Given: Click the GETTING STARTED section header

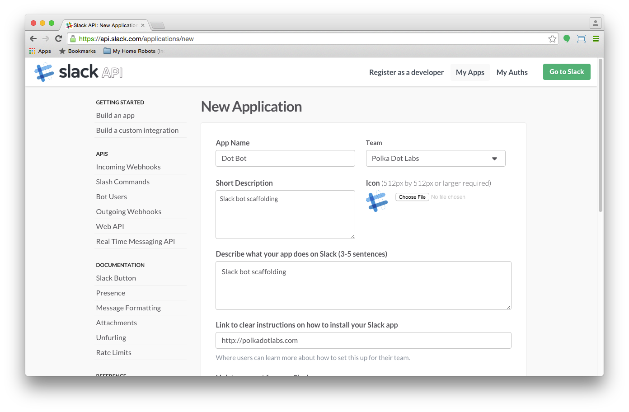Looking at the screenshot, I should [120, 103].
